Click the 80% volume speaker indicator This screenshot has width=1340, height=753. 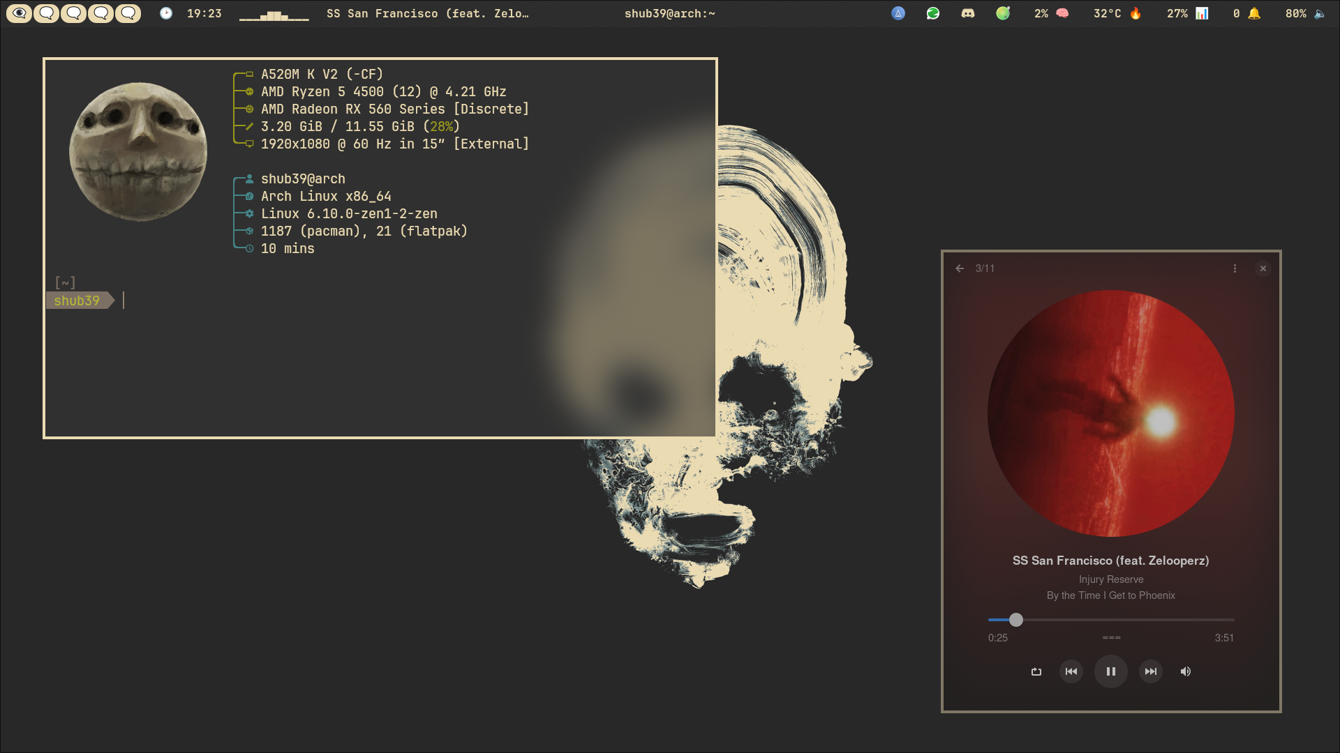click(1318, 13)
